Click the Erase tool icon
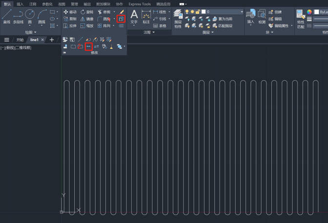Image resolution: width=328 pixels, height=223 pixels. 122,12
